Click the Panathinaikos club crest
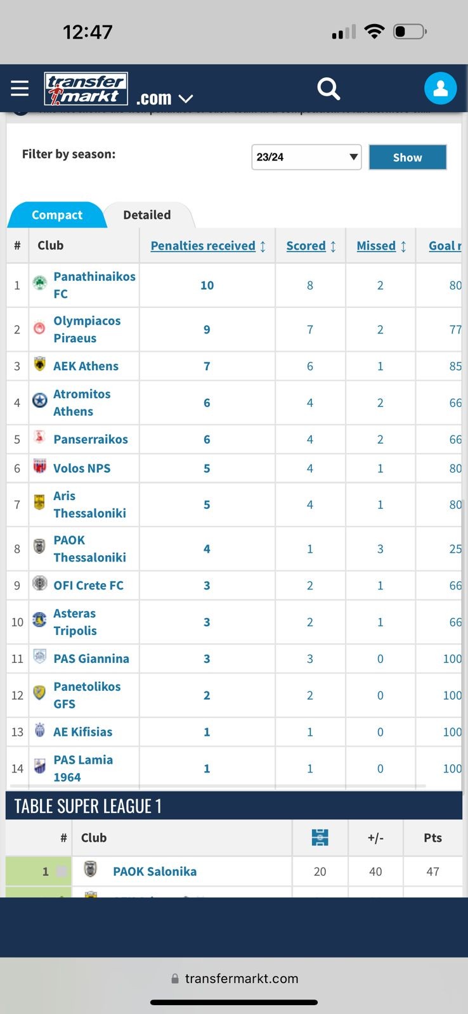Viewport: 468px width, 1014px height. click(x=39, y=283)
